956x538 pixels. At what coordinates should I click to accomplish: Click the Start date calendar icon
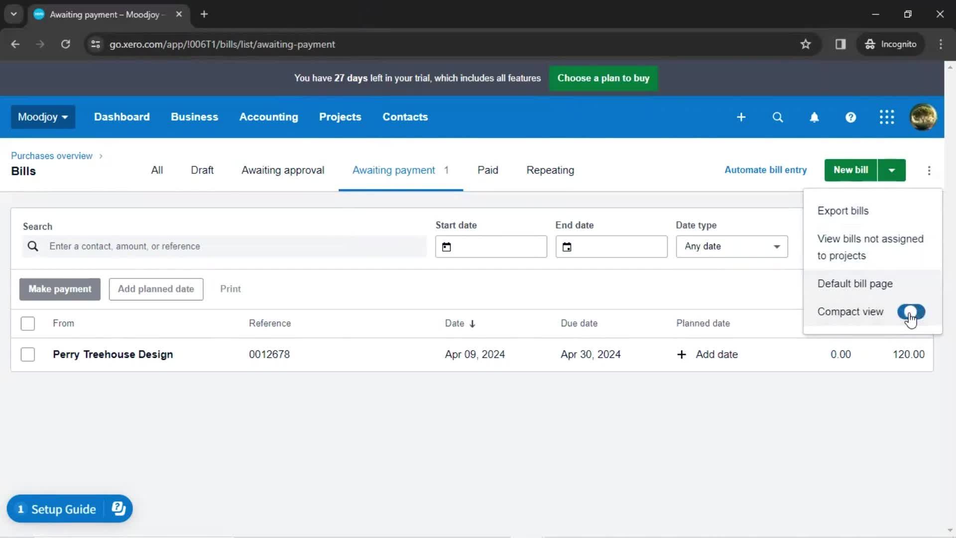coord(447,247)
